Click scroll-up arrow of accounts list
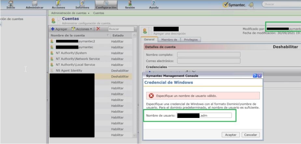This screenshot has width=301, height=144. [x=134, y=36]
